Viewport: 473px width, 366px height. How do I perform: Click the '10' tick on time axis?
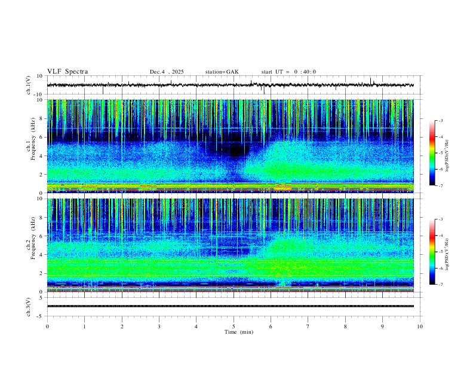pos(420,327)
